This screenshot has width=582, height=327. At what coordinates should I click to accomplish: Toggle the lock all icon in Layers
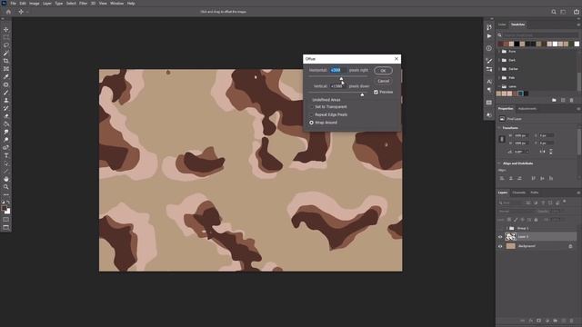pyautogui.click(x=536, y=220)
